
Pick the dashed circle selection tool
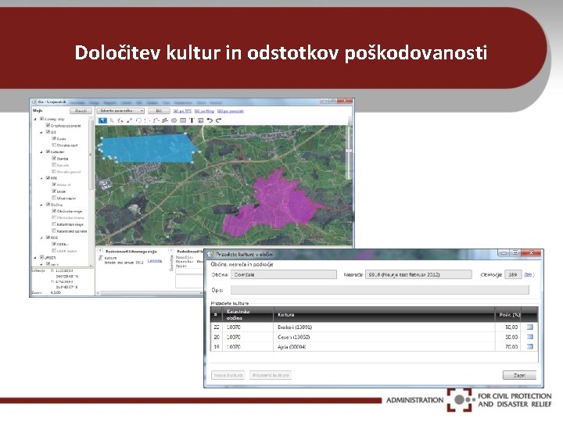pyautogui.click(x=138, y=120)
